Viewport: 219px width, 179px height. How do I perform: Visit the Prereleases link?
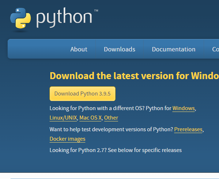(188, 129)
